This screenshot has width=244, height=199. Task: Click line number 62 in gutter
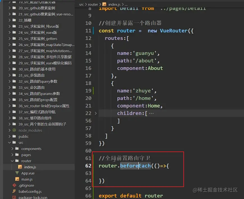coord(88,166)
